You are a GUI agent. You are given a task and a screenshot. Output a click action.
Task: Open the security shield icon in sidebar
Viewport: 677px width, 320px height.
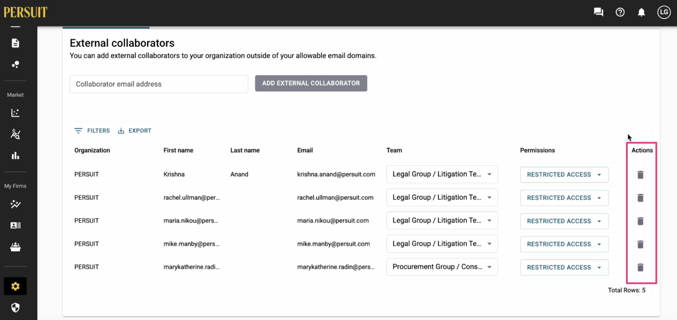click(x=15, y=308)
